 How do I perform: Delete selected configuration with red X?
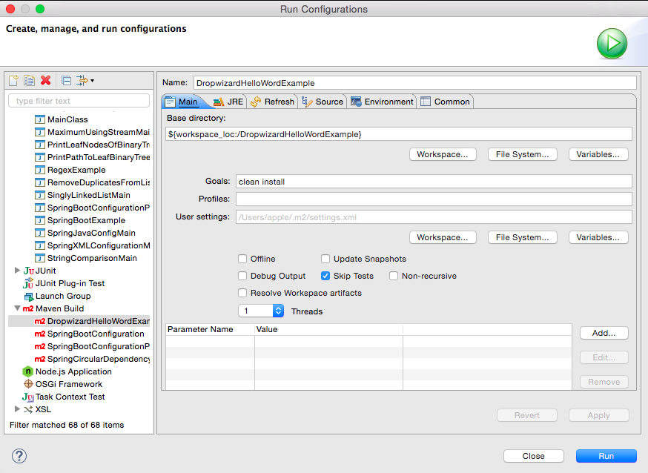(46, 80)
